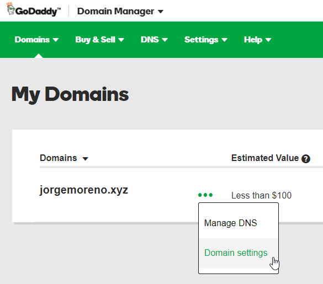Open the Help menu
Image resolution: width=323 pixels, height=284 pixels.
(257, 40)
